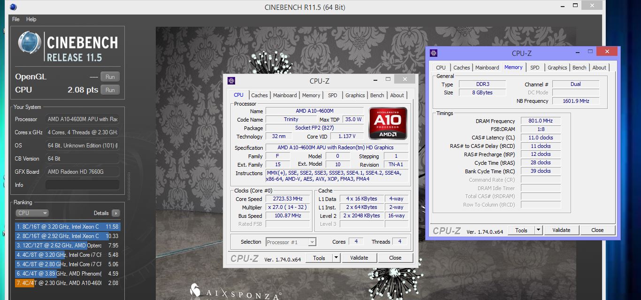Click the GFX Board AMD Radeon HD 7660G field
Viewport: 641px width, 300px height.
82,172
